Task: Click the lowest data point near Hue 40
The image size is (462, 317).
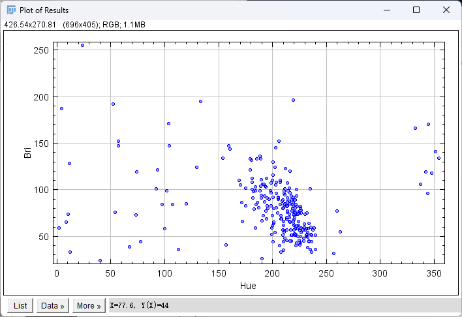Action: tap(100, 261)
